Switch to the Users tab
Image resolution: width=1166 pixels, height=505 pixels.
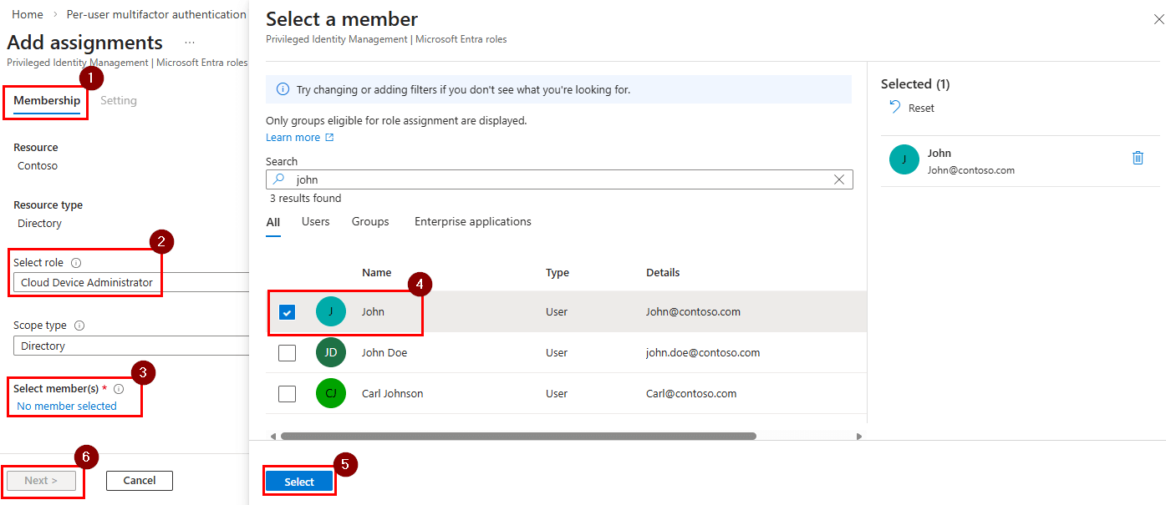(315, 221)
